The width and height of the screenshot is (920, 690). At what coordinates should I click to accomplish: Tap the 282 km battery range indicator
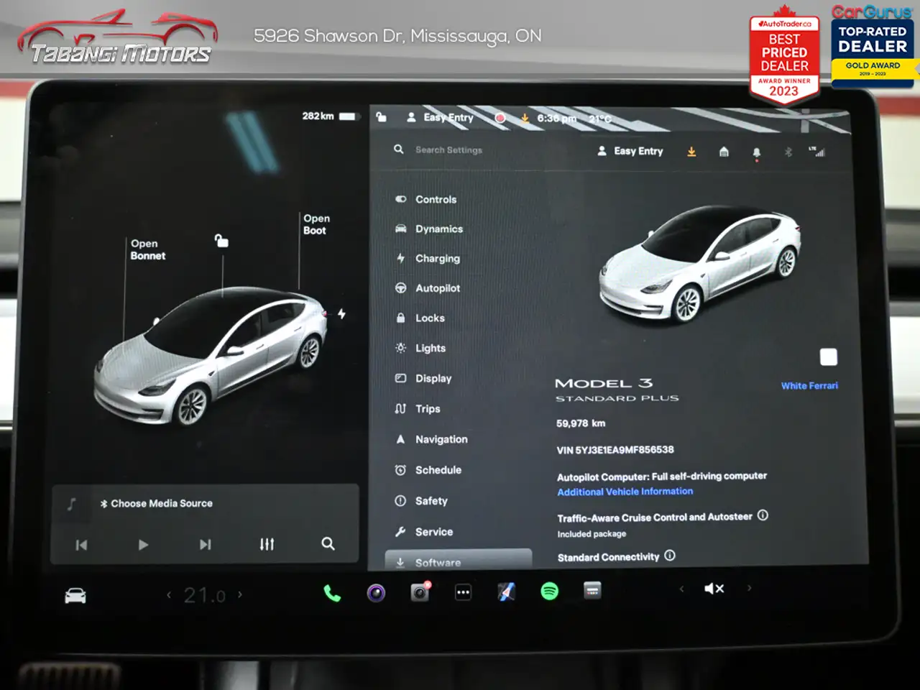(x=328, y=116)
